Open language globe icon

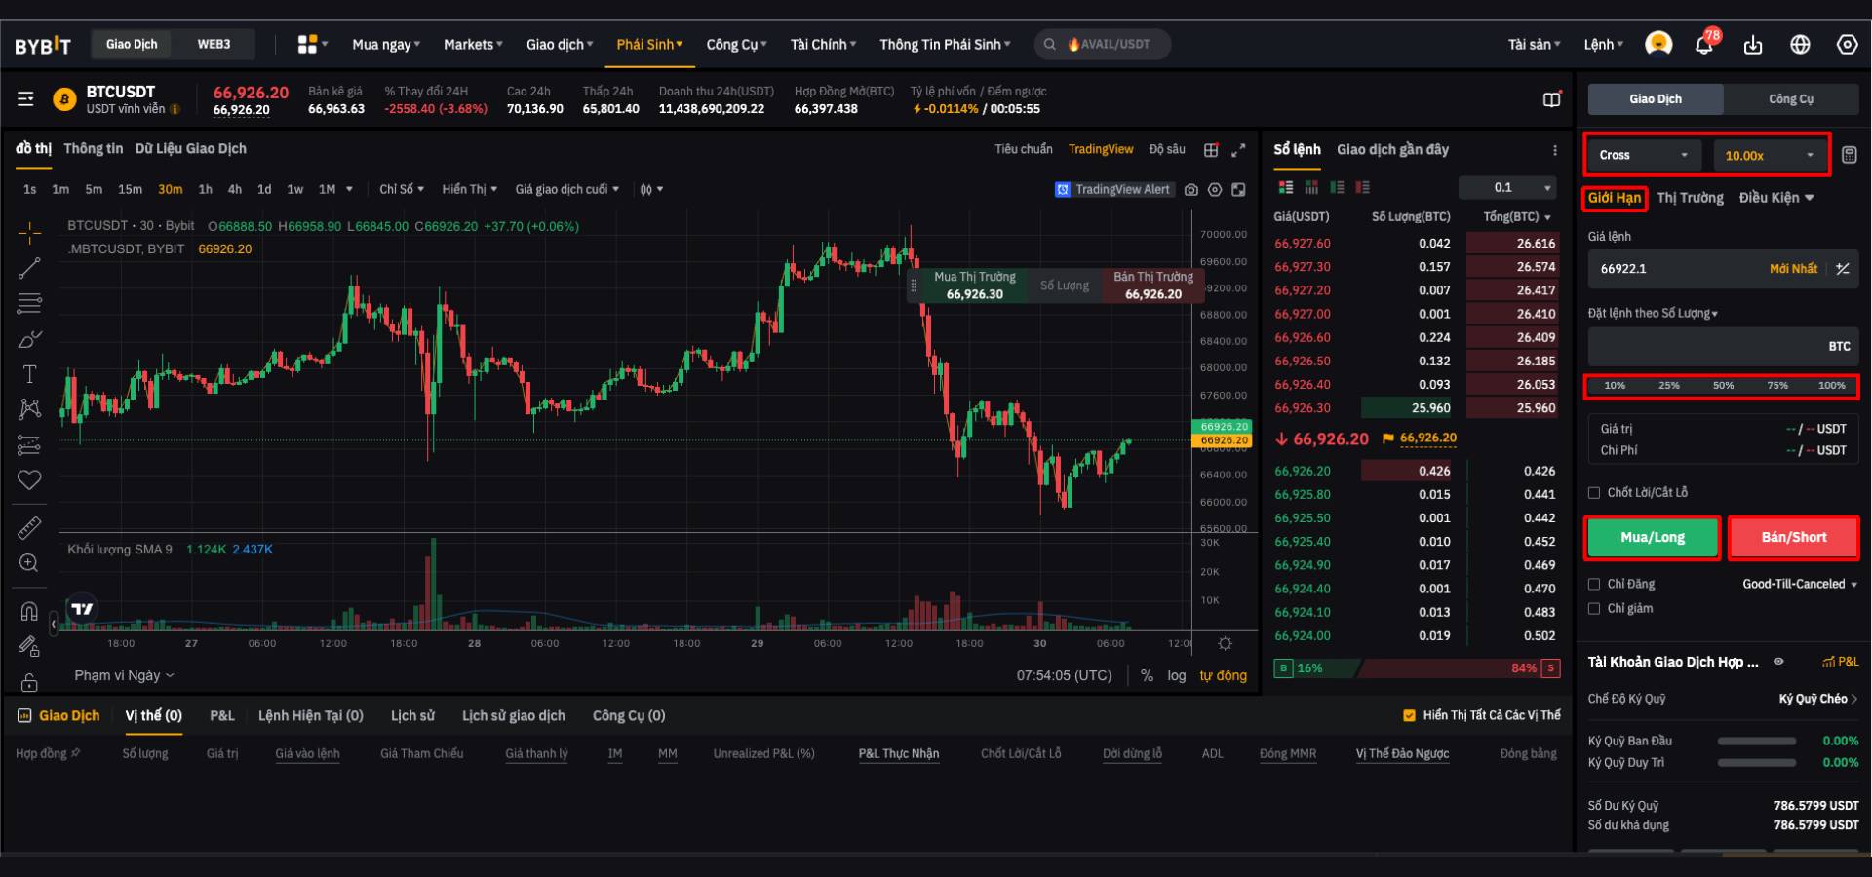pos(1800,44)
